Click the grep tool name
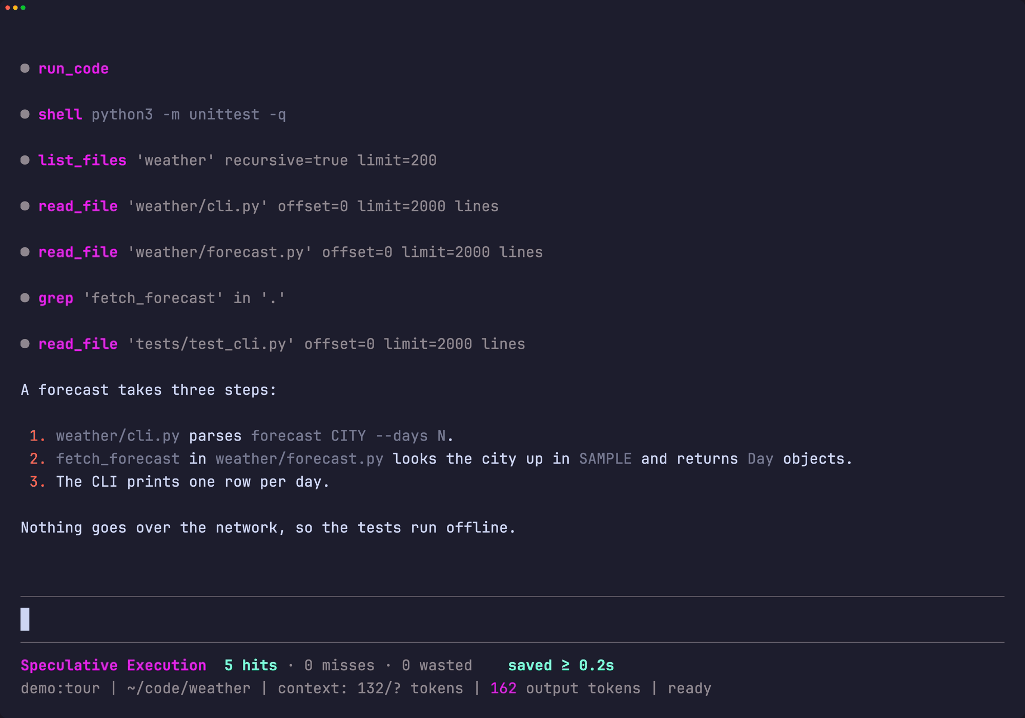The width and height of the screenshot is (1025, 718). [x=55, y=298]
